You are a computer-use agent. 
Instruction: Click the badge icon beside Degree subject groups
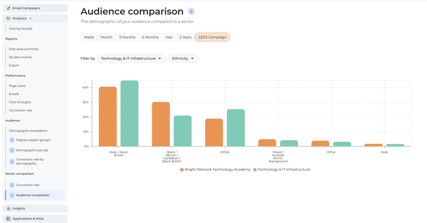pyautogui.click(x=12, y=140)
